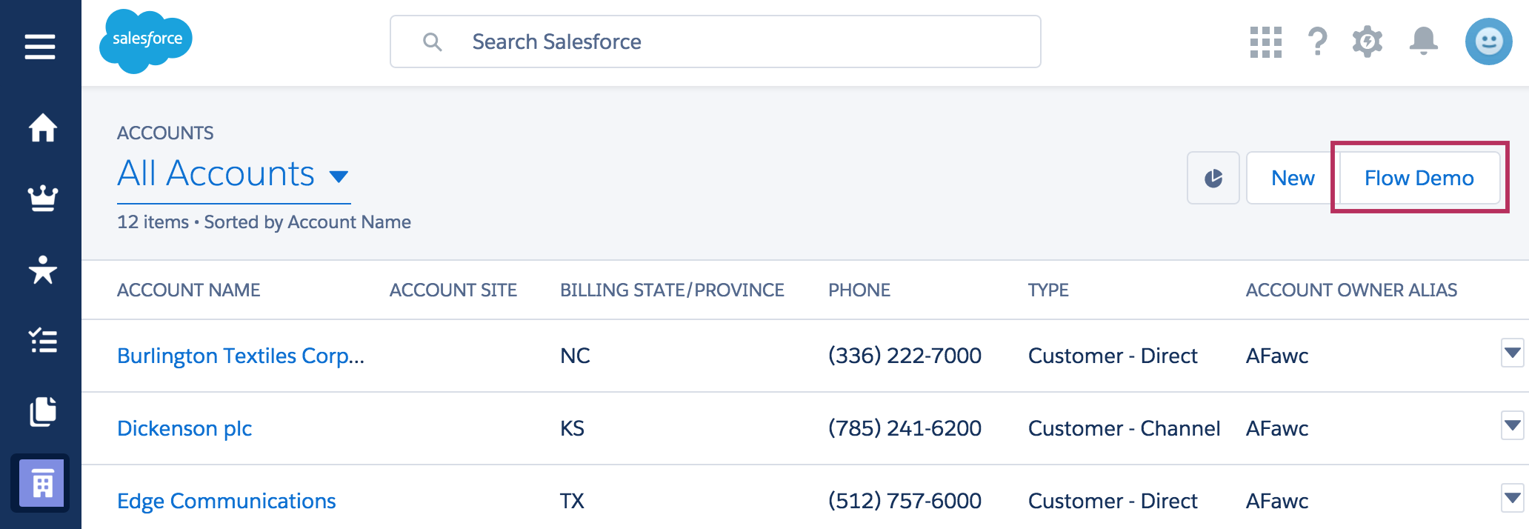Go to Home in the sidebar

tap(42, 127)
